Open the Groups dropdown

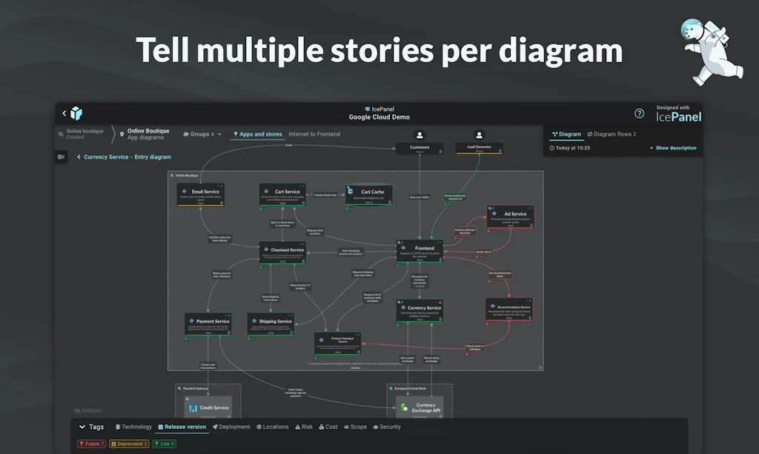(x=202, y=135)
